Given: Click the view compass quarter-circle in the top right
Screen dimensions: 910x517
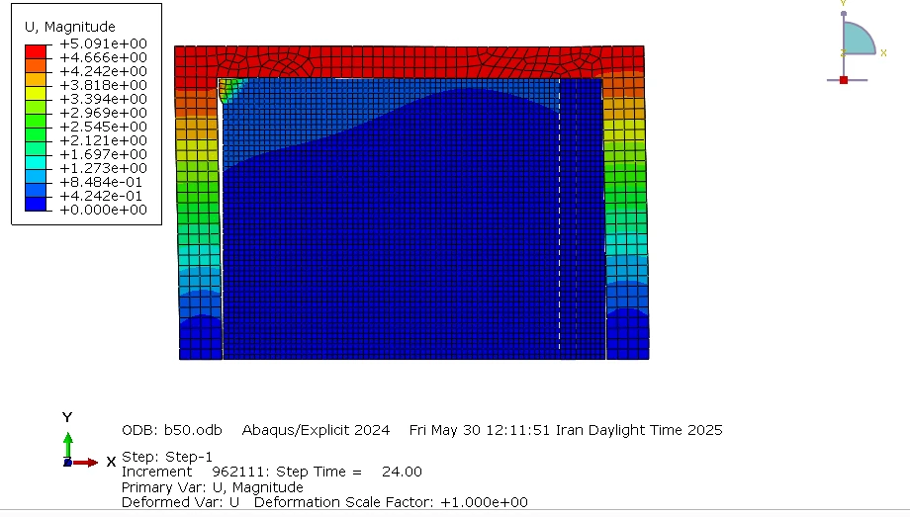Looking at the screenshot, I should pos(857,41).
